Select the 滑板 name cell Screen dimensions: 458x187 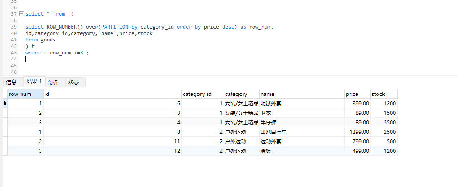point(302,151)
